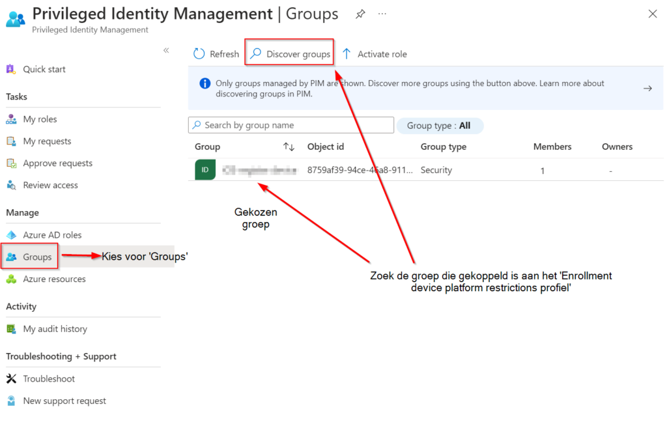Open the Quick start page

click(44, 69)
